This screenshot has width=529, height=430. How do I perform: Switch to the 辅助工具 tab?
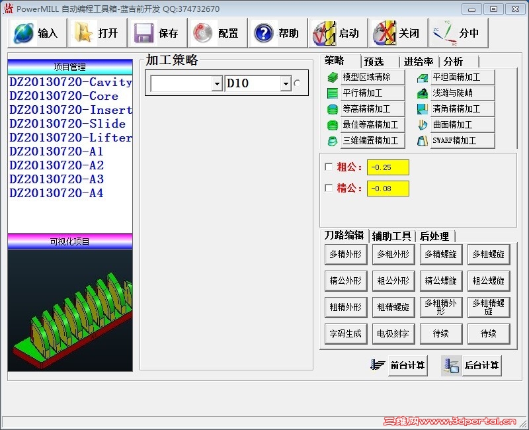coord(391,236)
